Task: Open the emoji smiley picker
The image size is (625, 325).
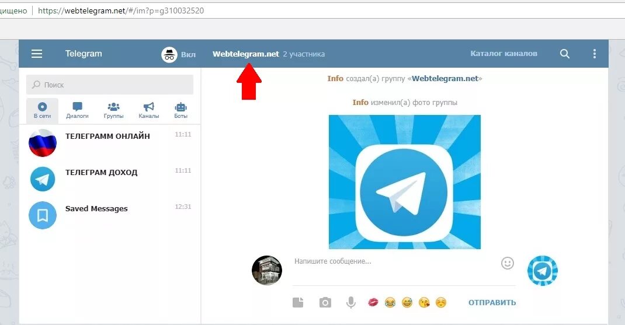Action: (x=508, y=263)
